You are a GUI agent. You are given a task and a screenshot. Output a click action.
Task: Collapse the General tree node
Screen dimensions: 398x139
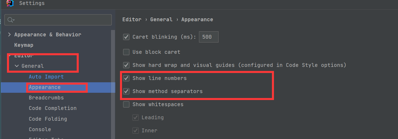coord(17,66)
